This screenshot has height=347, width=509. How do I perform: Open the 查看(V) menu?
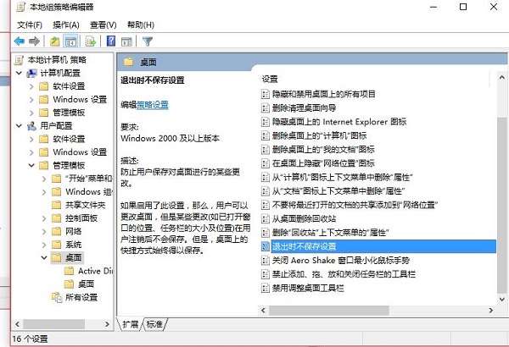[x=103, y=25]
